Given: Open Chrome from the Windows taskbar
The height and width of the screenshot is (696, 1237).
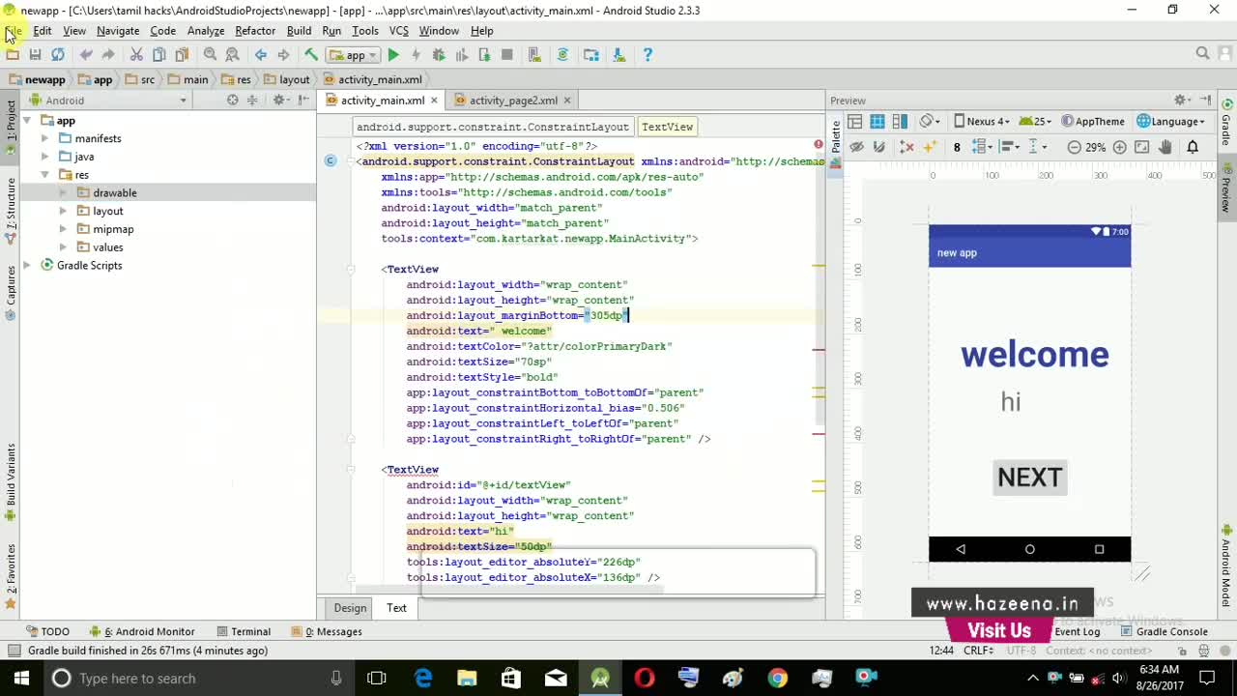Looking at the screenshot, I should coord(777,678).
